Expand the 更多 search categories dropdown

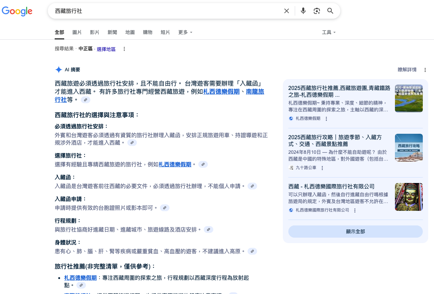(185, 32)
